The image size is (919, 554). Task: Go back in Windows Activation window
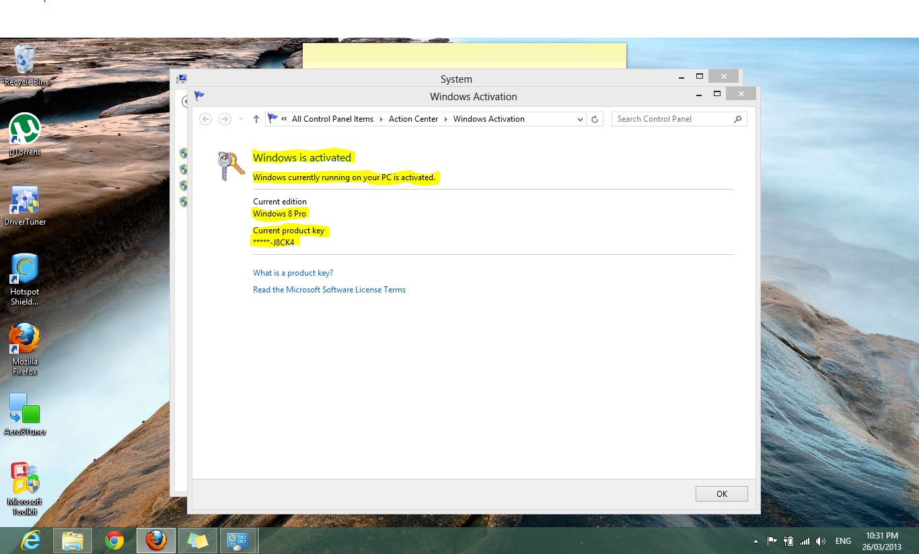[x=206, y=119]
